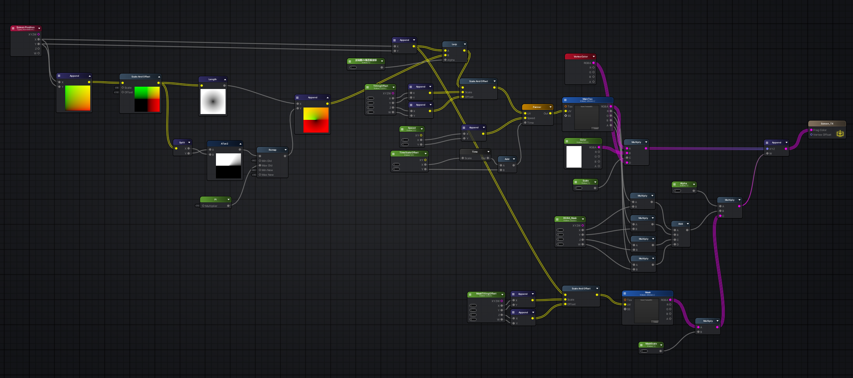The height and width of the screenshot is (378, 853).
Task: Edit the TillingOffset W value field
Action: coord(371,112)
